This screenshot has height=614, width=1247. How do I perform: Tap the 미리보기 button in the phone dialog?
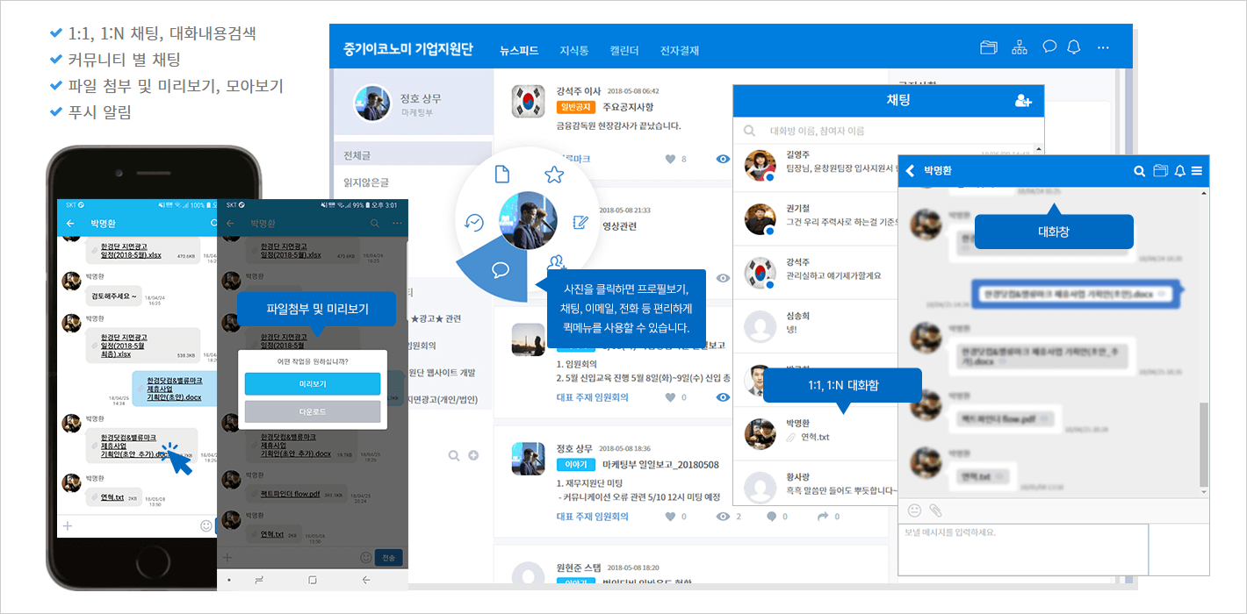(312, 383)
